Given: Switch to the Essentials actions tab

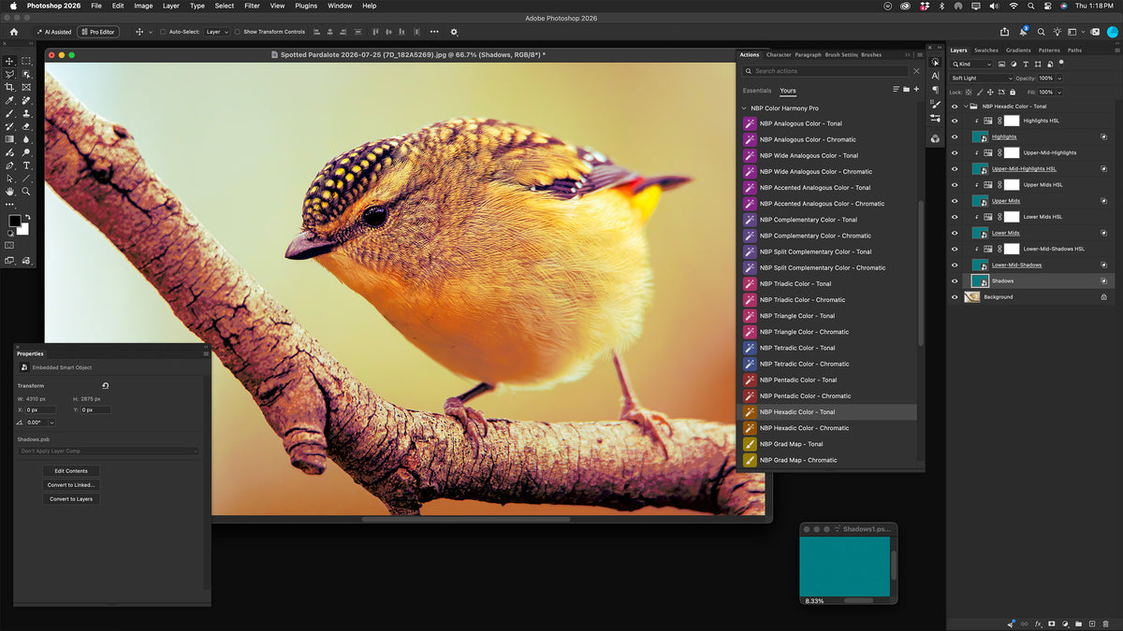Looking at the screenshot, I should (x=757, y=91).
